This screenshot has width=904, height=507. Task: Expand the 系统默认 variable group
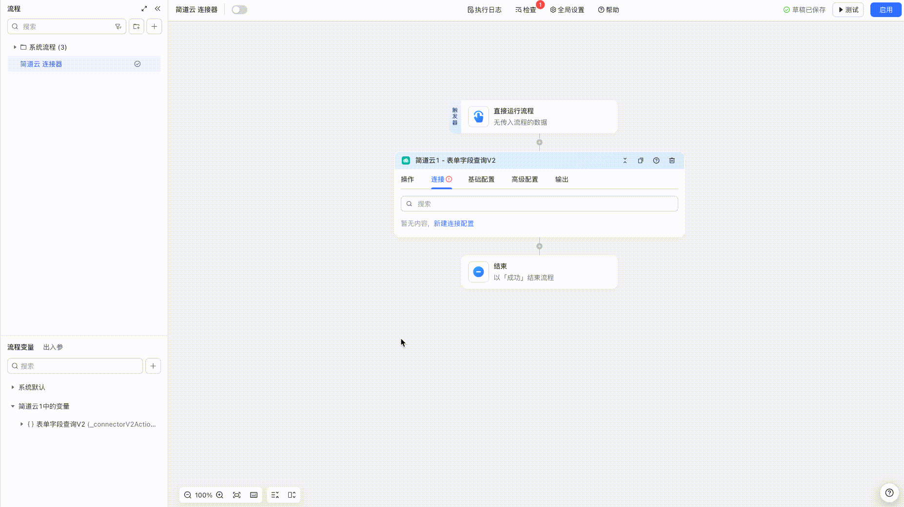(13, 387)
